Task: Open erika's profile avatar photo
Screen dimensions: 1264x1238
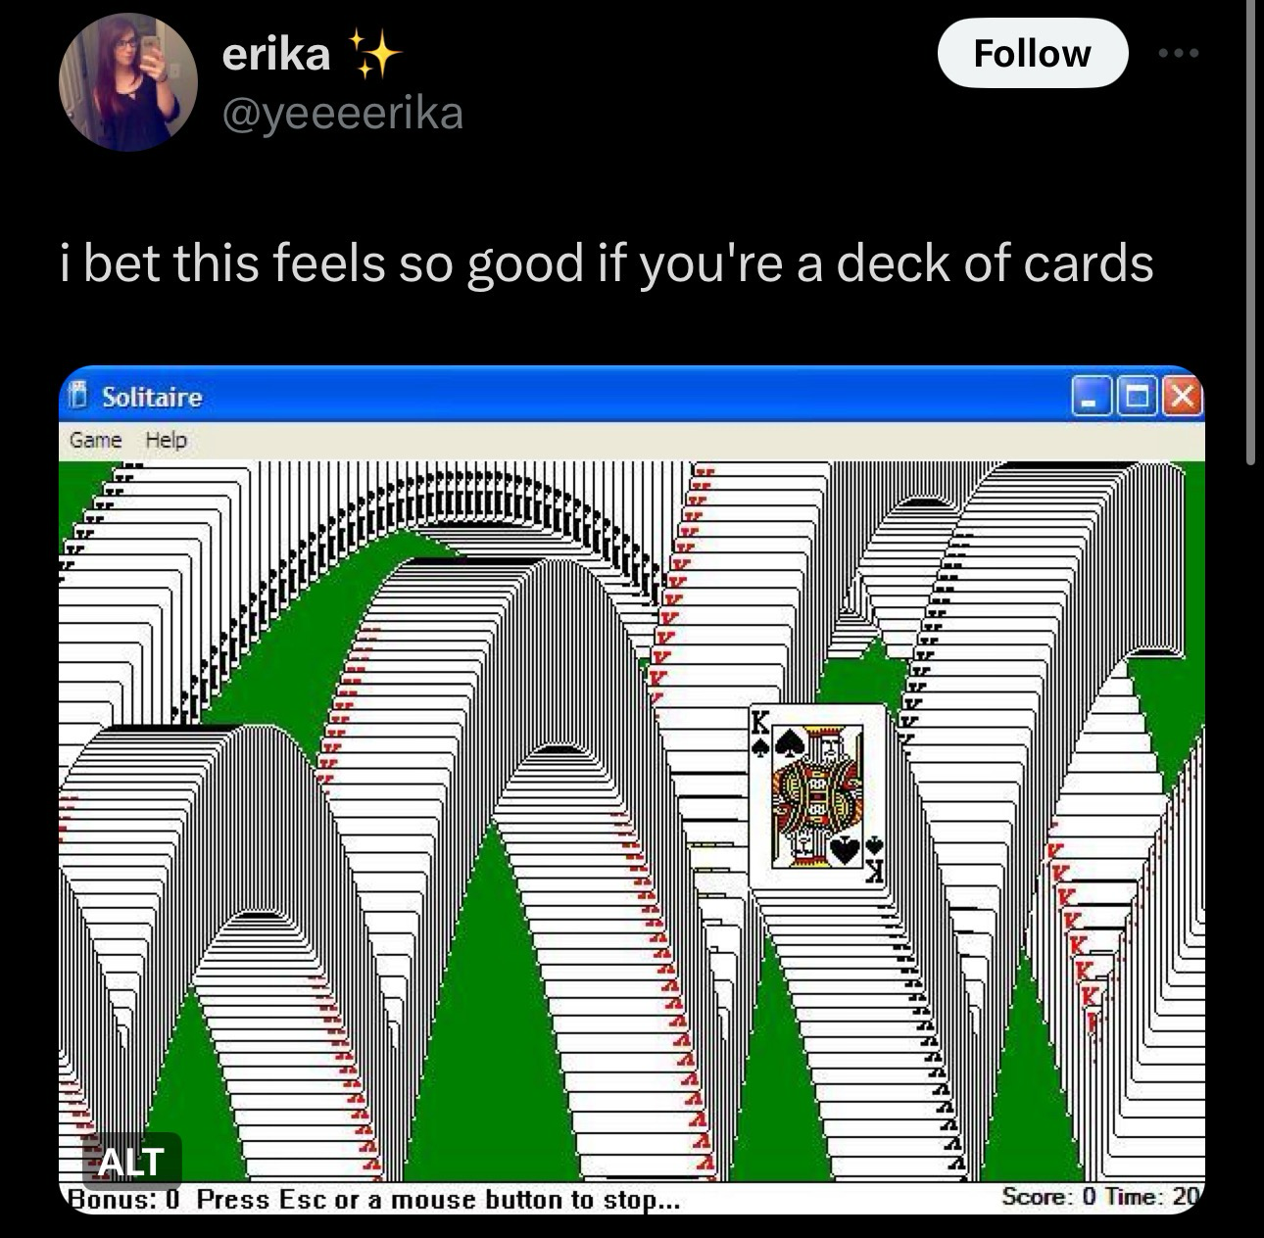Action: pos(128,81)
